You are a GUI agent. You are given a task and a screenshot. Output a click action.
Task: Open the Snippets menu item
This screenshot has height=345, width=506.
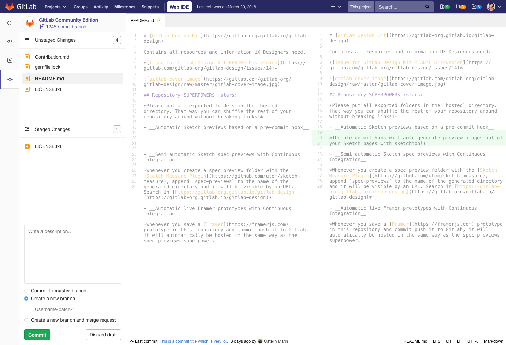(150, 7)
